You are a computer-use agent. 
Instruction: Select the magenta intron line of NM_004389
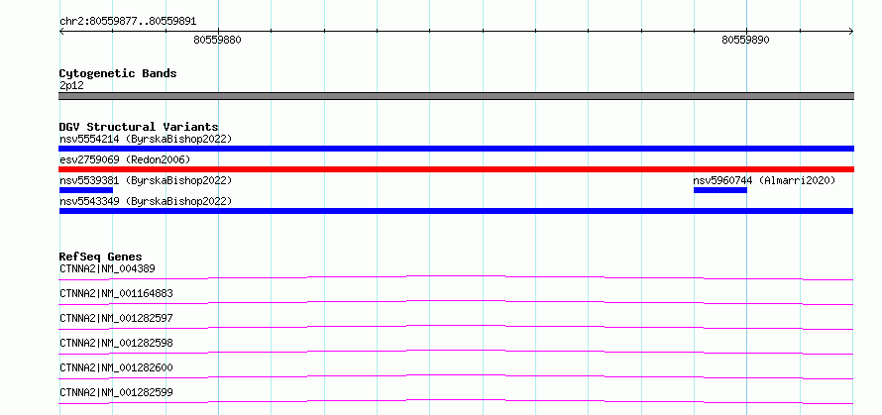456,277
